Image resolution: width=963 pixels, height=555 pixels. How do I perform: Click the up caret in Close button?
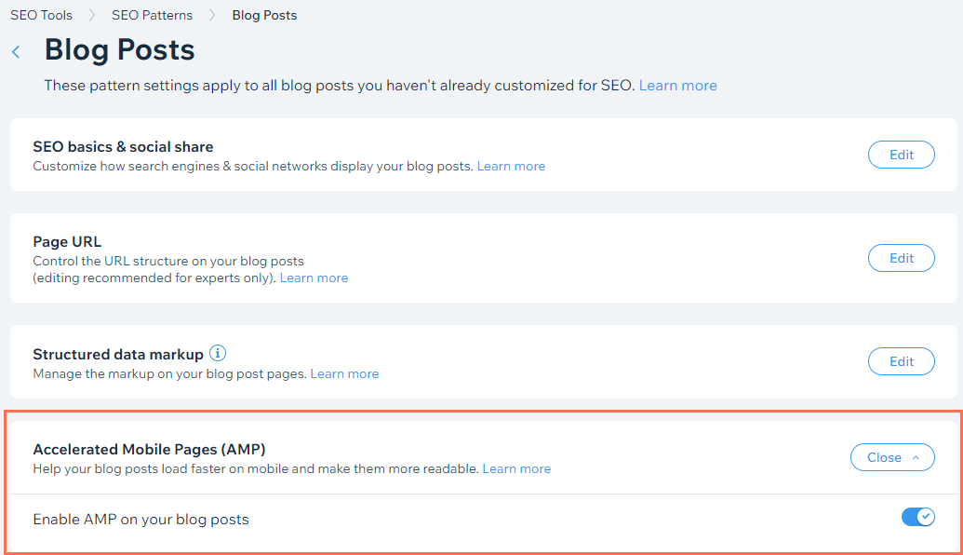(916, 457)
